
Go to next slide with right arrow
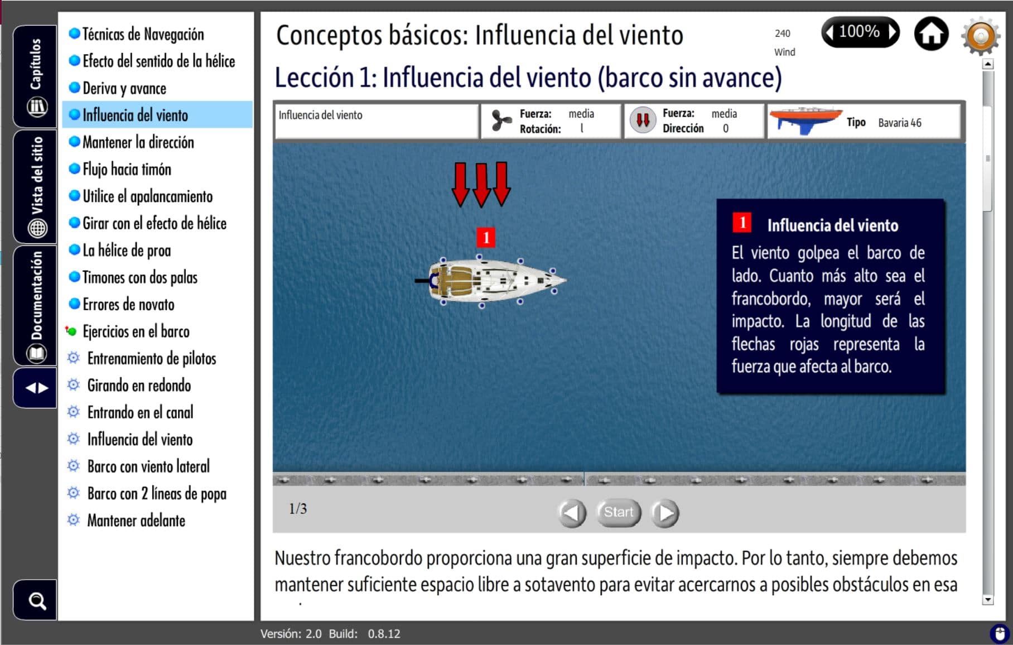click(665, 512)
